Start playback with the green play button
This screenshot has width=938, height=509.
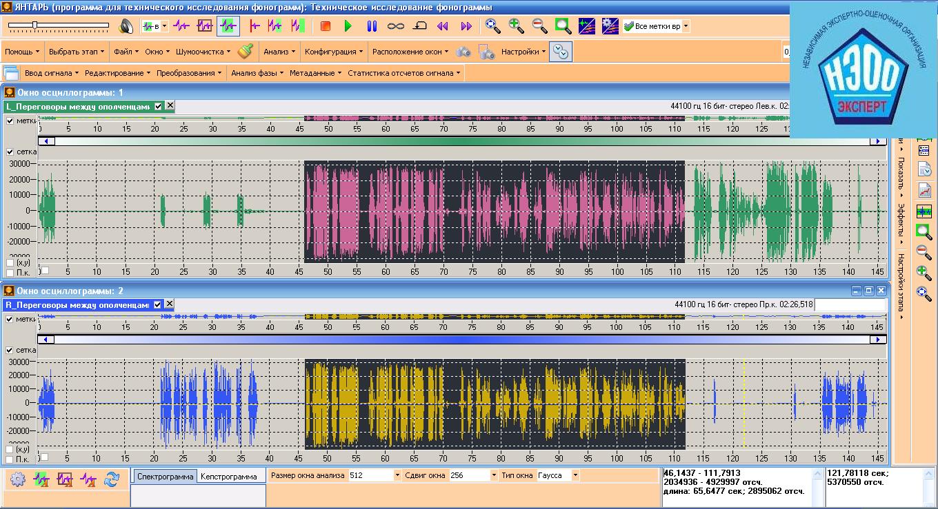[x=348, y=26]
